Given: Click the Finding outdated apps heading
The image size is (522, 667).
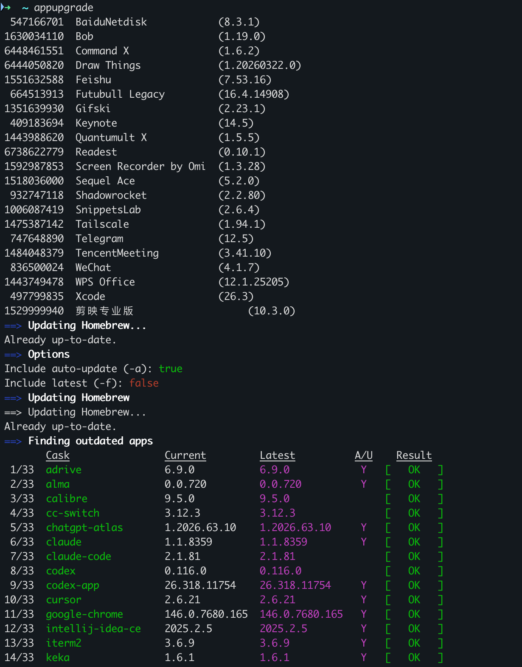Looking at the screenshot, I should pyautogui.click(x=90, y=441).
